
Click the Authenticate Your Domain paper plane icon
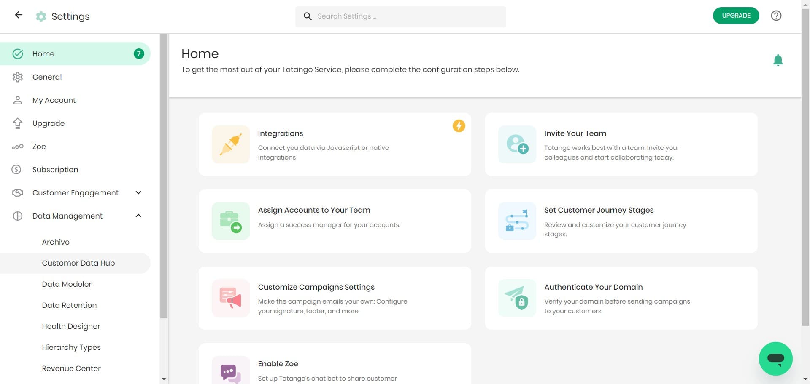pyautogui.click(x=516, y=298)
